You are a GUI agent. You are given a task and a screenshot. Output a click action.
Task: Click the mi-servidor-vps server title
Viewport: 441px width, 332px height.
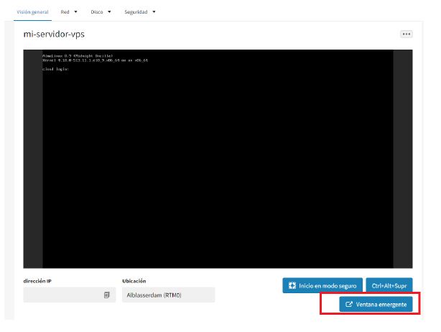coord(54,34)
